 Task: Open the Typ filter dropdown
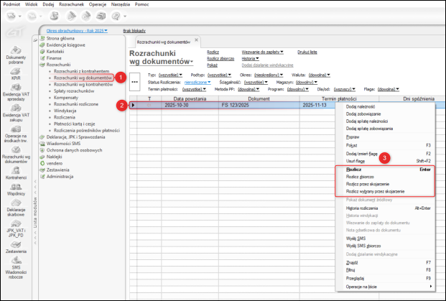(x=170, y=75)
